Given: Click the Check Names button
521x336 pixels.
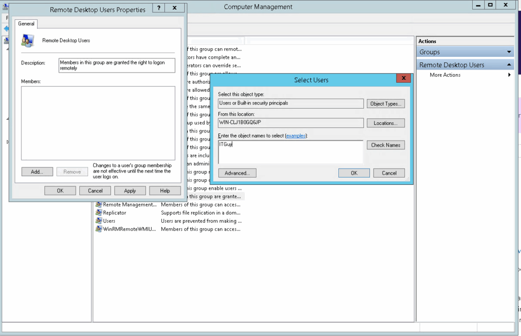Looking at the screenshot, I should 385,145.
